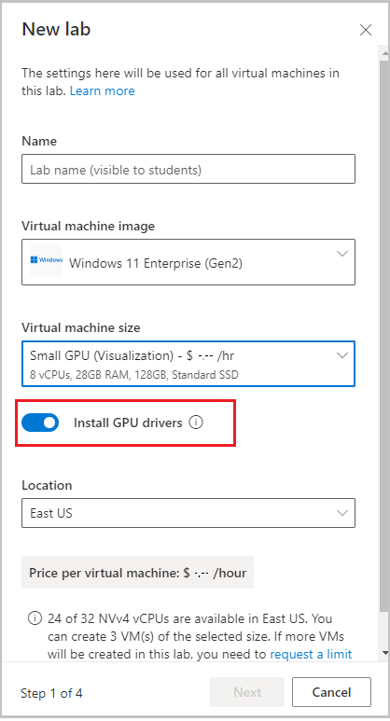Image resolution: width=390 pixels, height=721 pixels.
Task: Follow the request a limit link
Action: pos(311,654)
